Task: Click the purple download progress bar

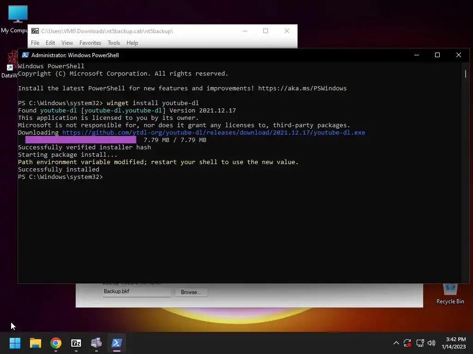Action: [x=80, y=140]
